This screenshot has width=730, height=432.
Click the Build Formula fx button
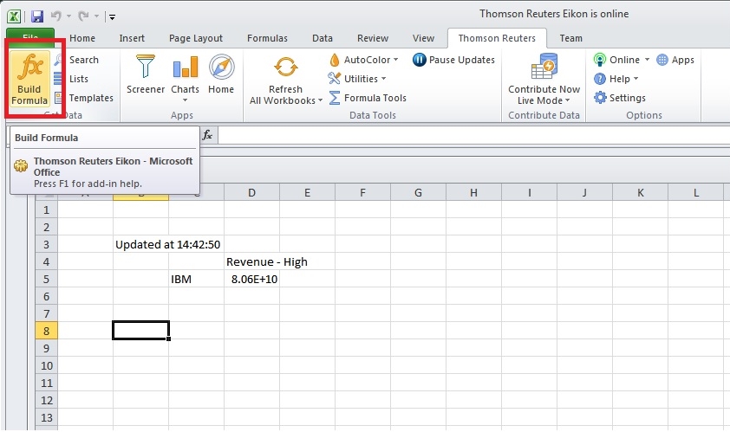[x=29, y=78]
